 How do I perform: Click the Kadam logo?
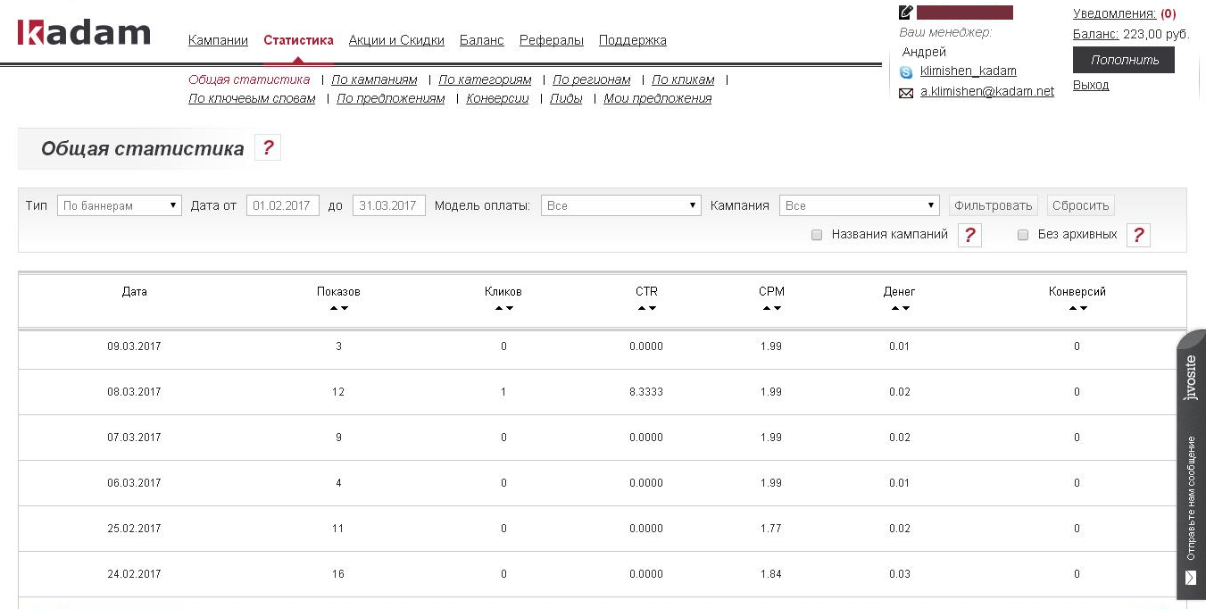click(84, 34)
